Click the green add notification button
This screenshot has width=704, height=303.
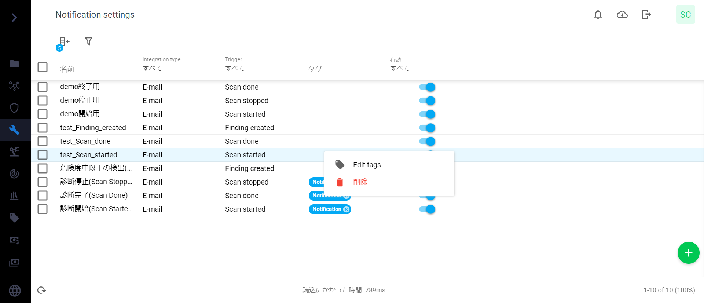(688, 253)
